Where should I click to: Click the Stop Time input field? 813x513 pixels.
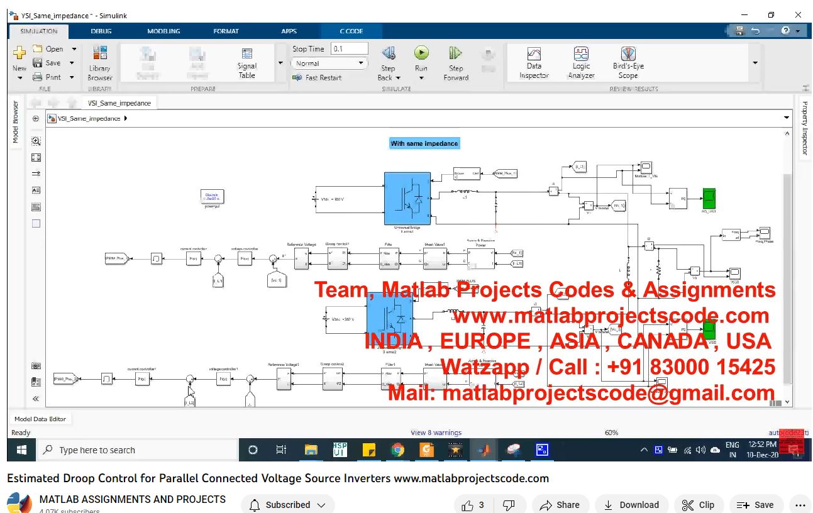pos(350,49)
